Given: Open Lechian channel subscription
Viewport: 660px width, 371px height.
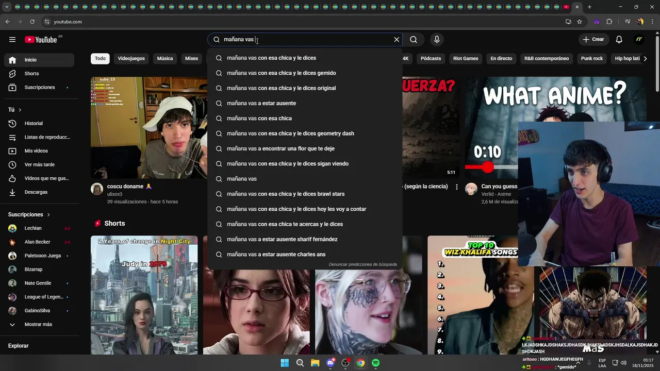Looking at the screenshot, I should point(39,228).
